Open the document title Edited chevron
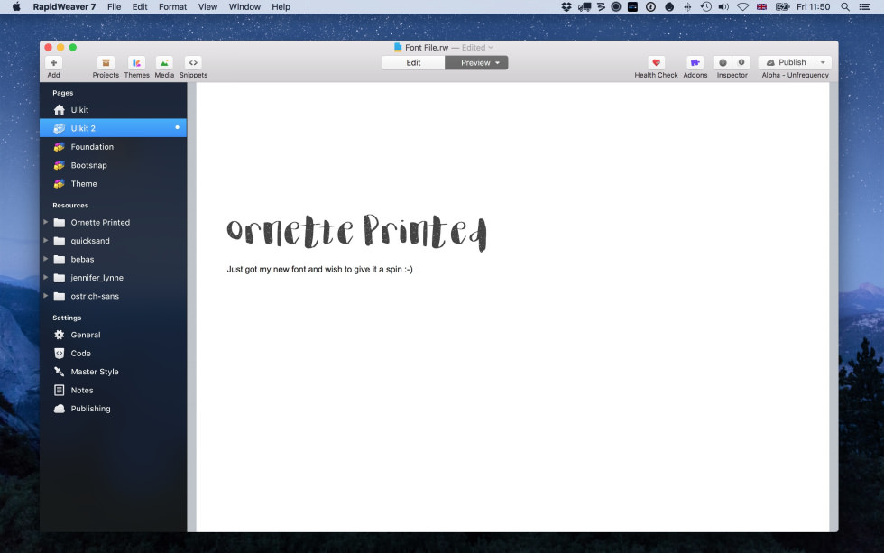This screenshot has width=884, height=553. tap(491, 47)
